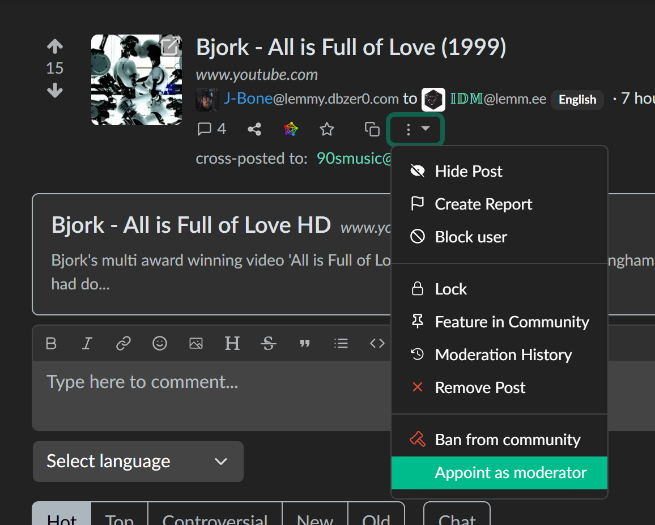655x525 pixels.
Task: Apply italic formatting in comment editor
Action: coord(87,343)
